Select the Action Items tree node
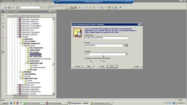Viewport: 187px width, 105px height. [x=34, y=61]
